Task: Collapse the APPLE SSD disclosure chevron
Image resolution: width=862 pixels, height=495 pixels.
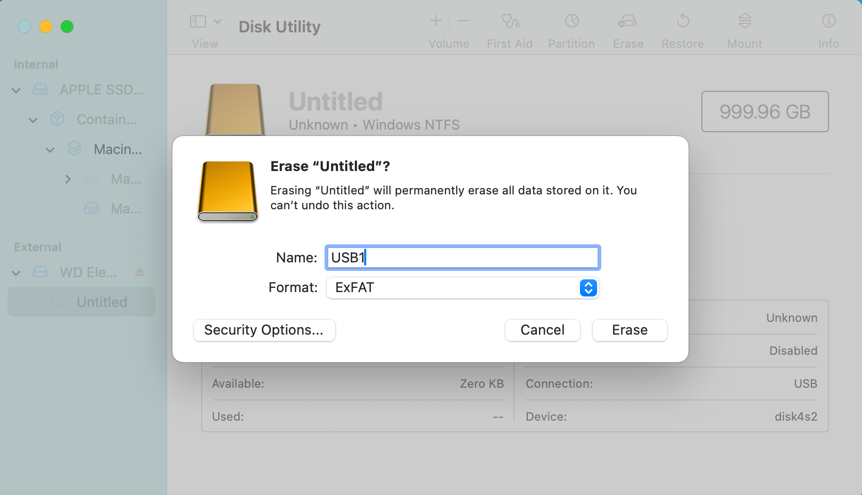Action: (15, 90)
